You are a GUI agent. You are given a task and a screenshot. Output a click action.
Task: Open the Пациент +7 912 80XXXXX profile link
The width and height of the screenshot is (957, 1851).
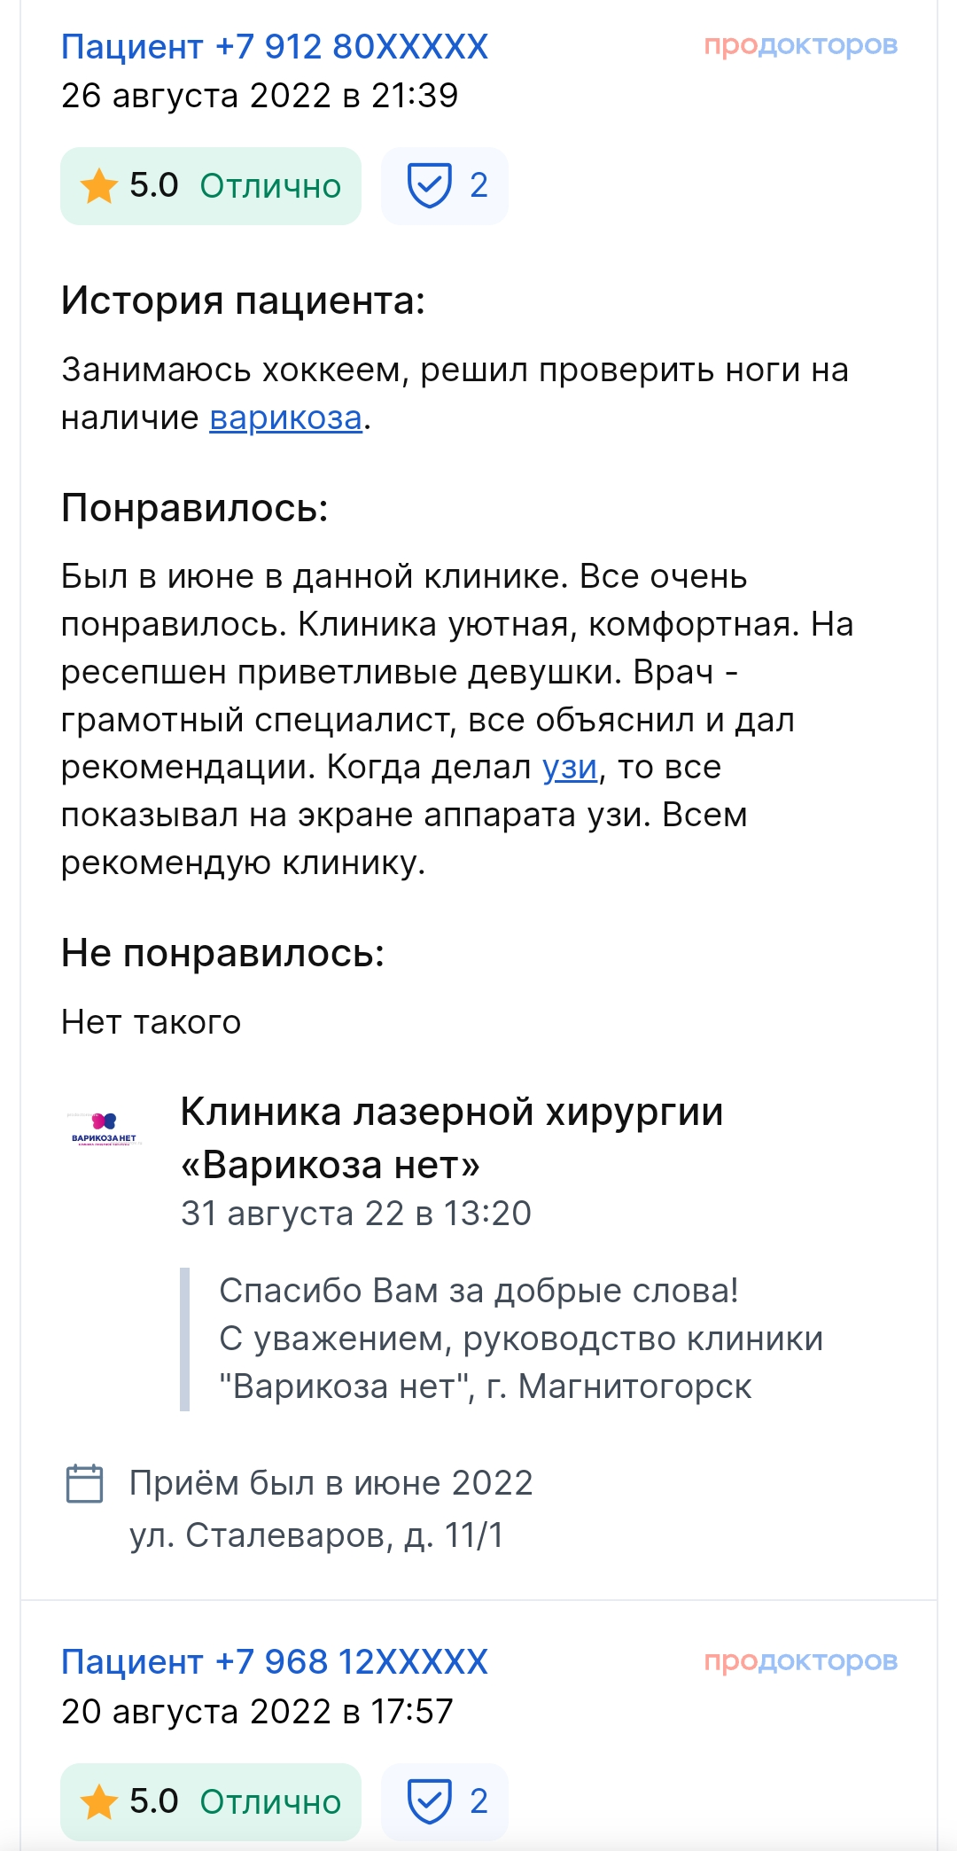[x=275, y=47]
